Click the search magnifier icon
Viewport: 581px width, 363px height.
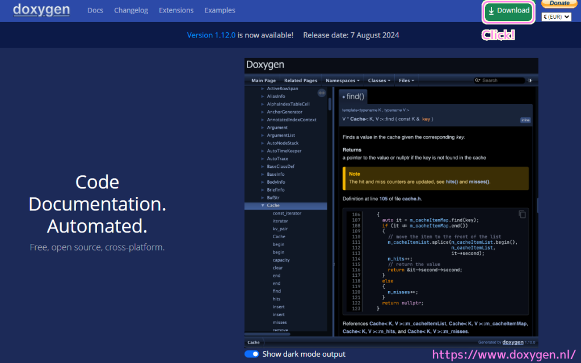[478, 81]
